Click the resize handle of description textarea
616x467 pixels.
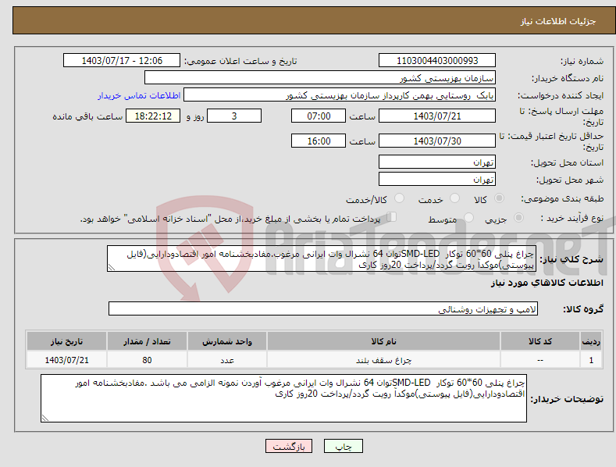click(111, 268)
